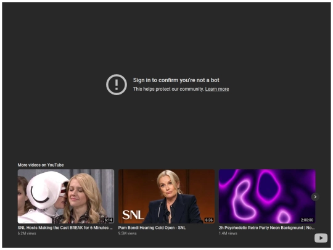Select the title "SNL Hosts Making the Cast BREAK for 6 Minutes"

65,228
